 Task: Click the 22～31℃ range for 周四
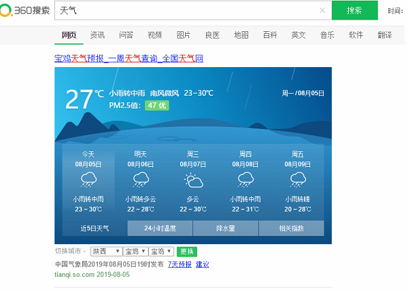click(x=245, y=209)
